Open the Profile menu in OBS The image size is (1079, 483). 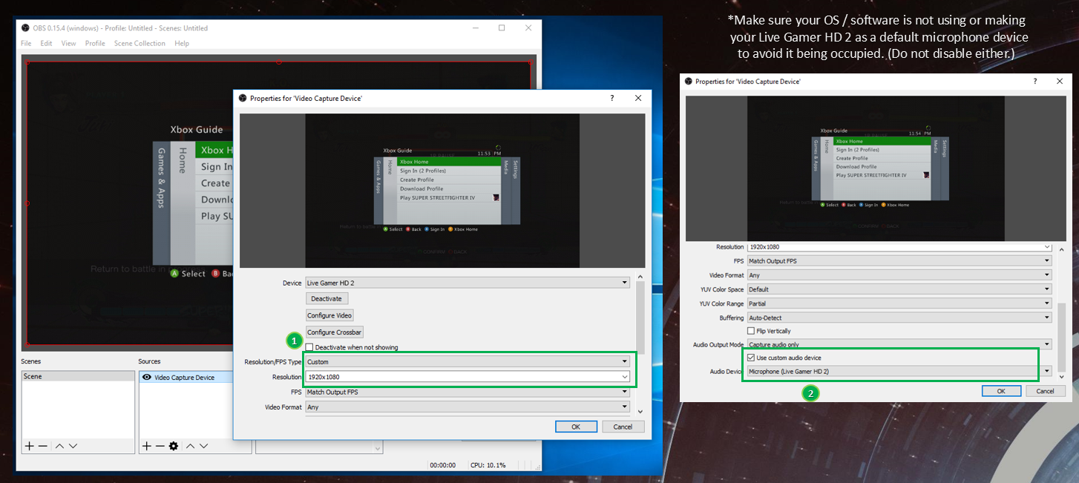[95, 43]
